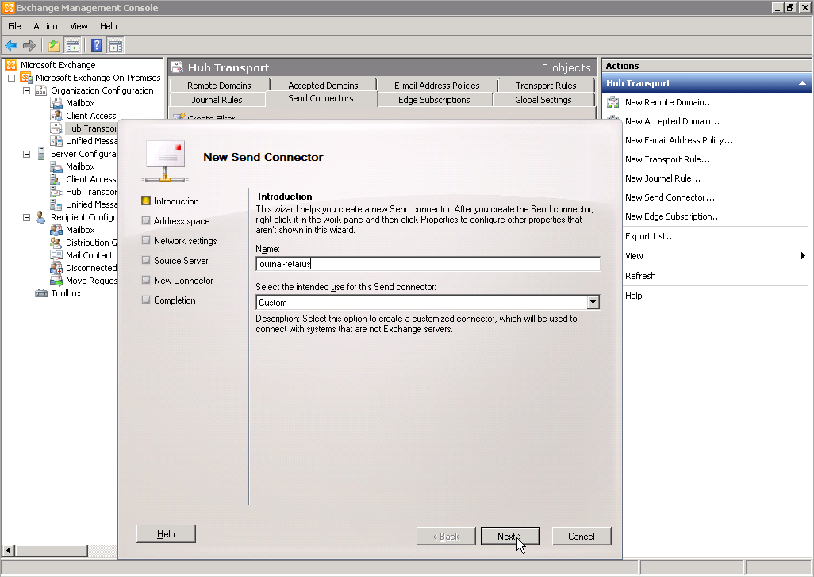Cancel the New Send Connector wizard

pyautogui.click(x=581, y=537)
